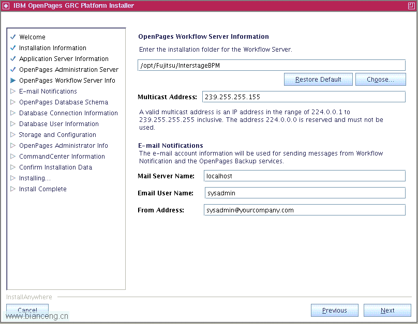The width and height of the screenshot is (418, 324).
Task: Open the Choose... folder browser
Action: click(x=380, y=80)
